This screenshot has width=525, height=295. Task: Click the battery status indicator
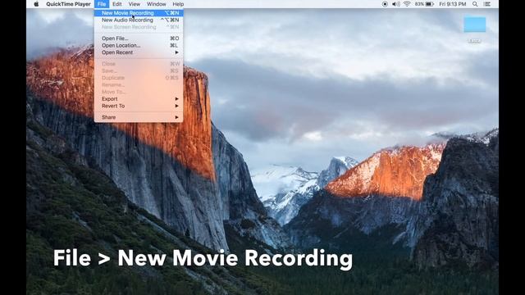424,4
